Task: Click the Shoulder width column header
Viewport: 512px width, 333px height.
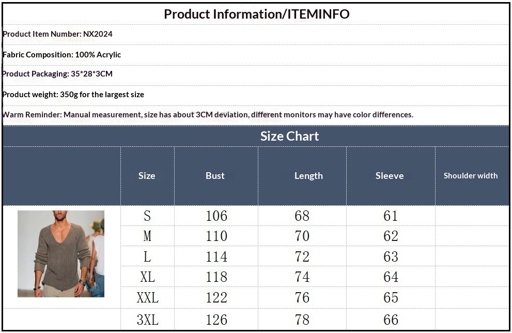Action: tap(471, 176)
